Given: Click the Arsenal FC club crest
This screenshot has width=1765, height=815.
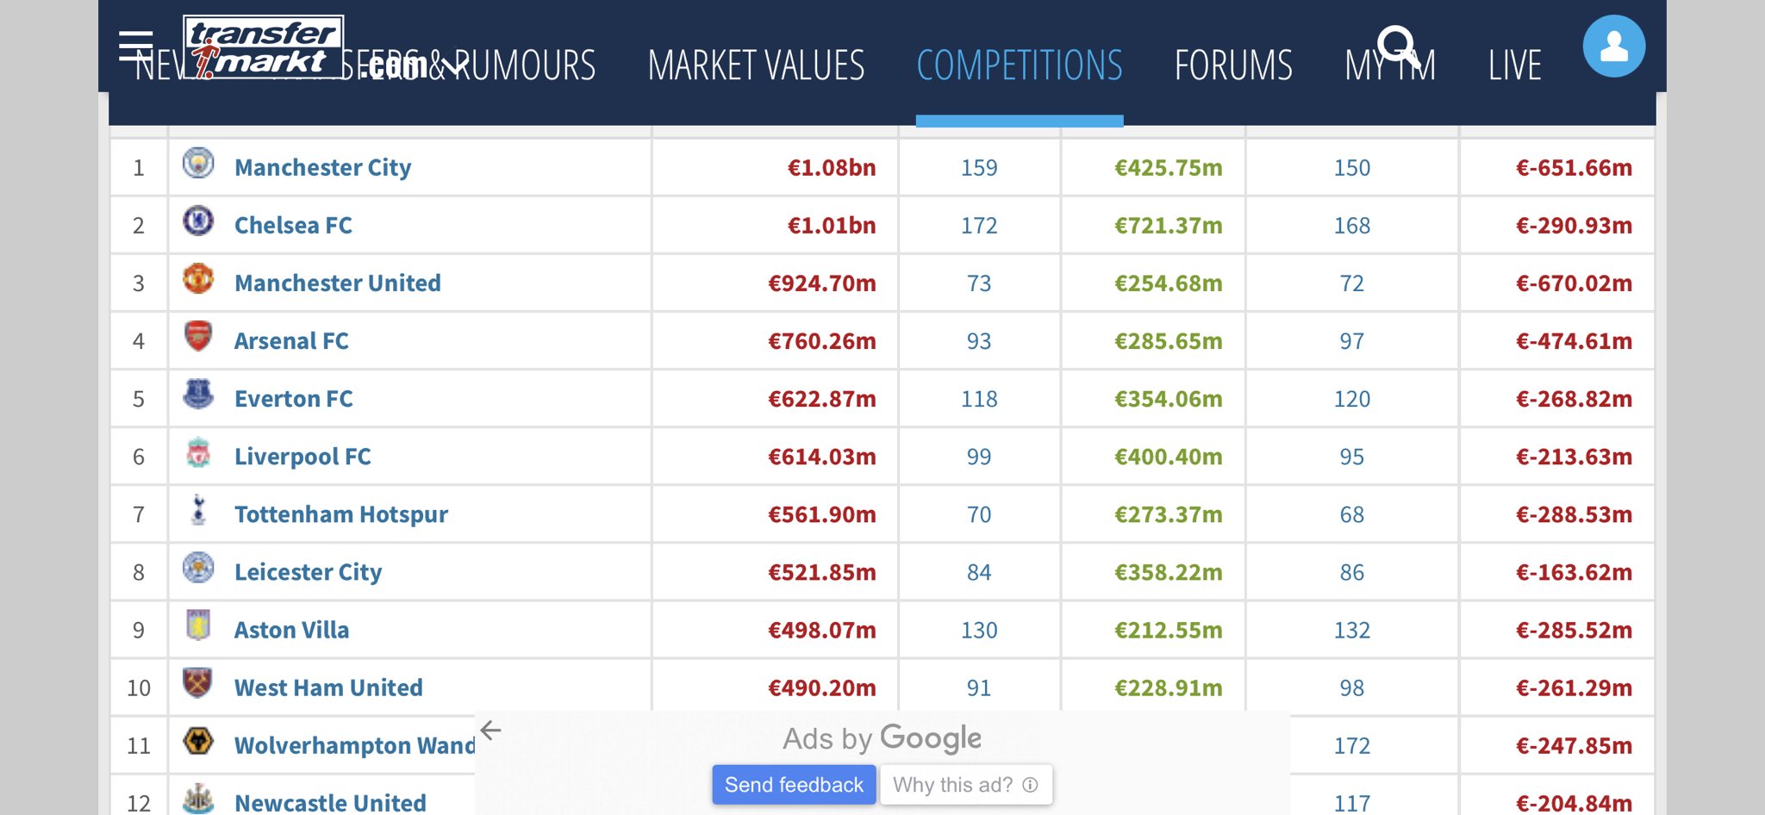Looking at the screenshot, I should (198, 337).
